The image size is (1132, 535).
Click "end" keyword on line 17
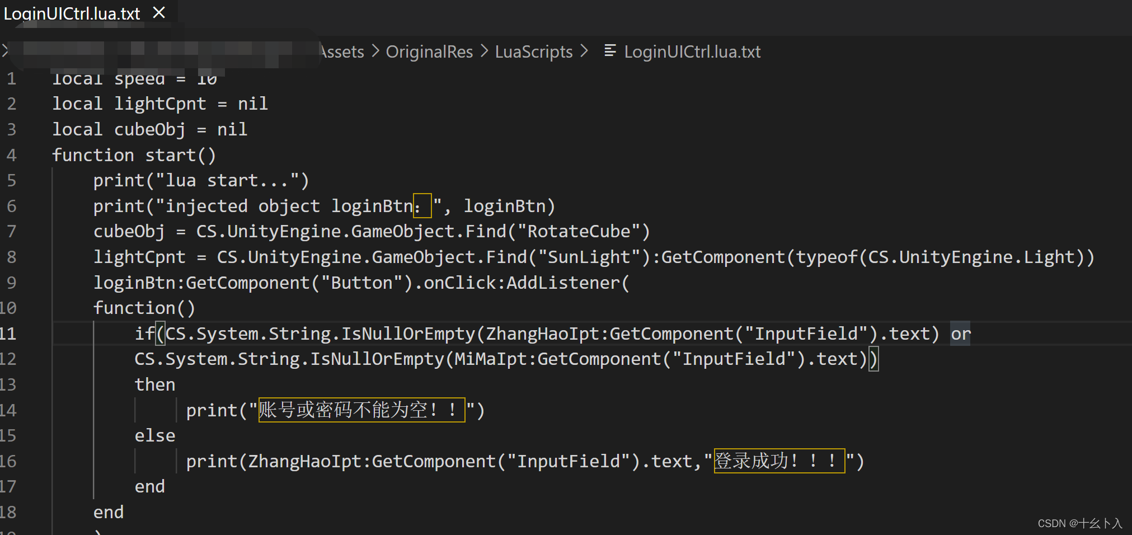click(150, 486)
